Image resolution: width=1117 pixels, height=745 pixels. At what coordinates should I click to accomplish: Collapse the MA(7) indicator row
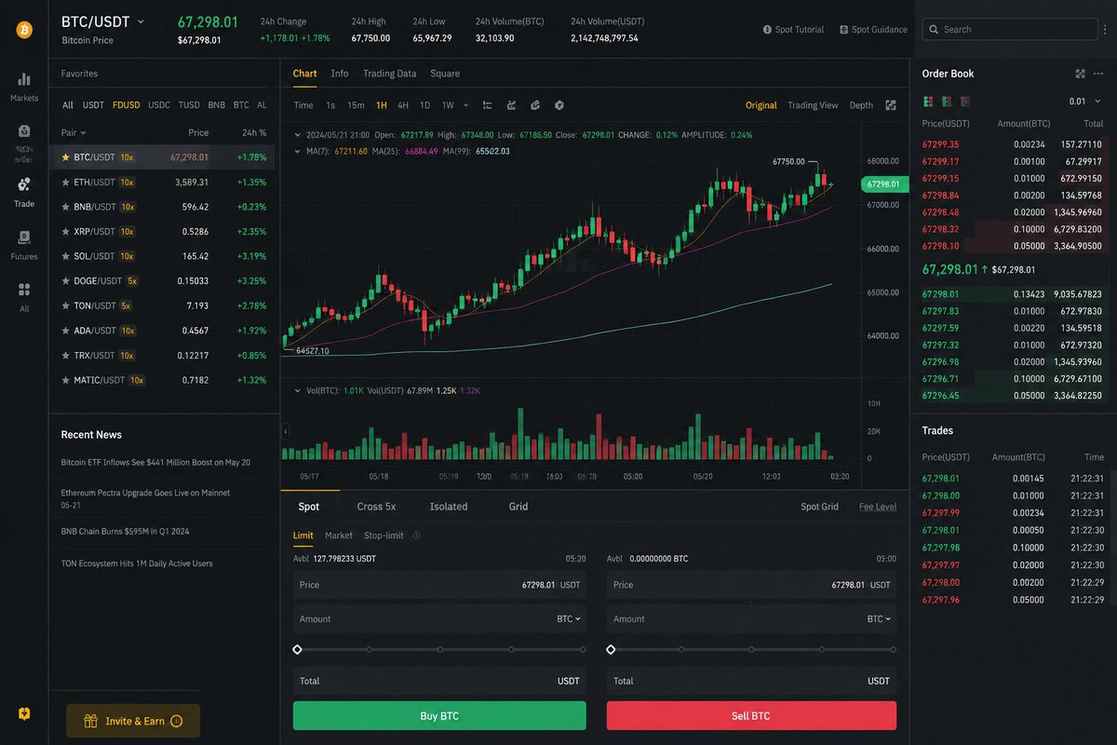pyautogui.click(x=298, y=151)
